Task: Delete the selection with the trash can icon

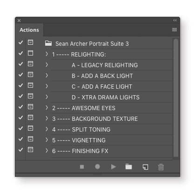Action: 161,167
